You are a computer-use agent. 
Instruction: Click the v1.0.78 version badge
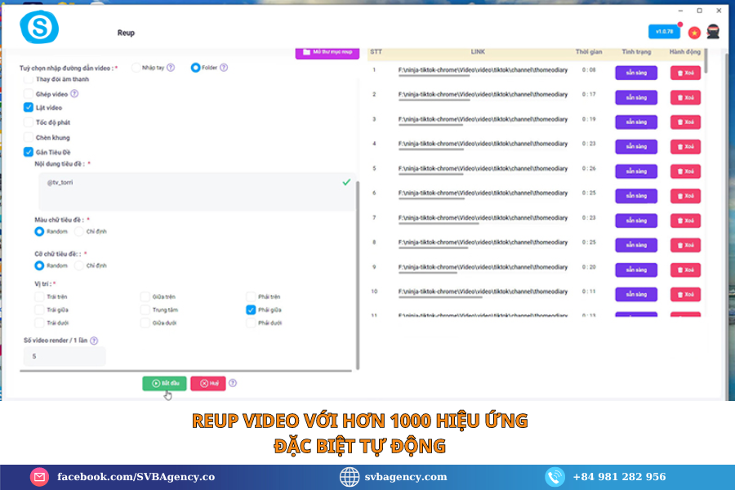coord(664,30)
